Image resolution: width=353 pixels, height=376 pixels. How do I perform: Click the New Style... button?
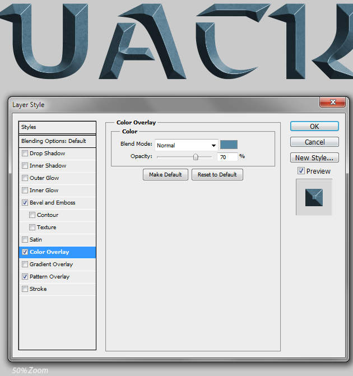pyautogui.click(x=314, y=158)
